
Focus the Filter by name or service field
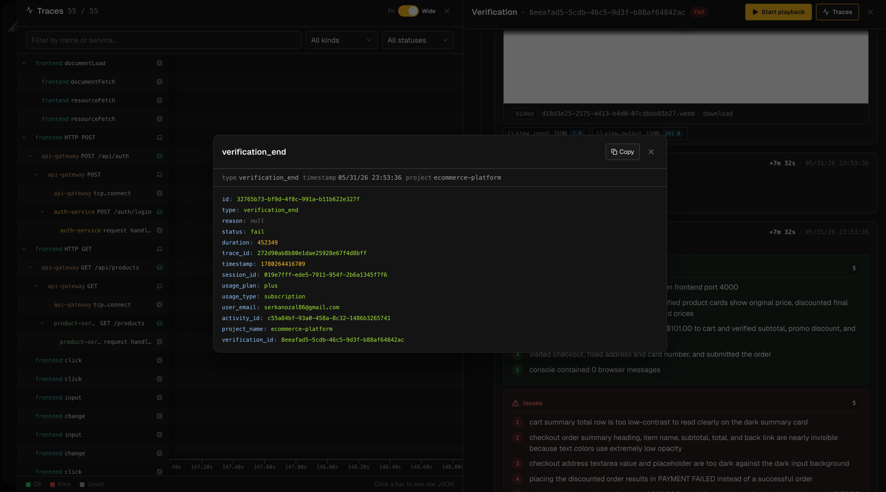[x=164, y=40]
